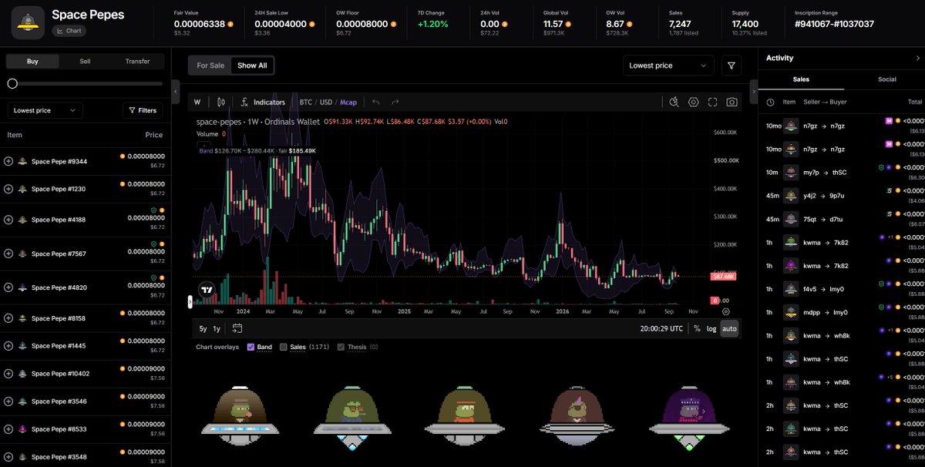925x467 pixels.
Task: Select Space Pepe #8533 row
Action: click(86, 429)
